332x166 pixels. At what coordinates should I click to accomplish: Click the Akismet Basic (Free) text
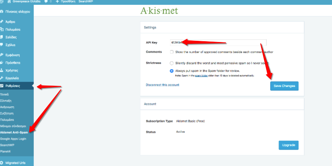pos(190,121)
